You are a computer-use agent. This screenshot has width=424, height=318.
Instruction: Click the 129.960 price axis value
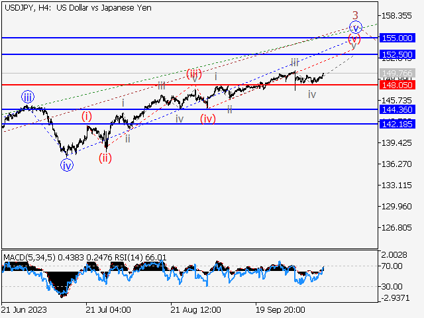396,206
